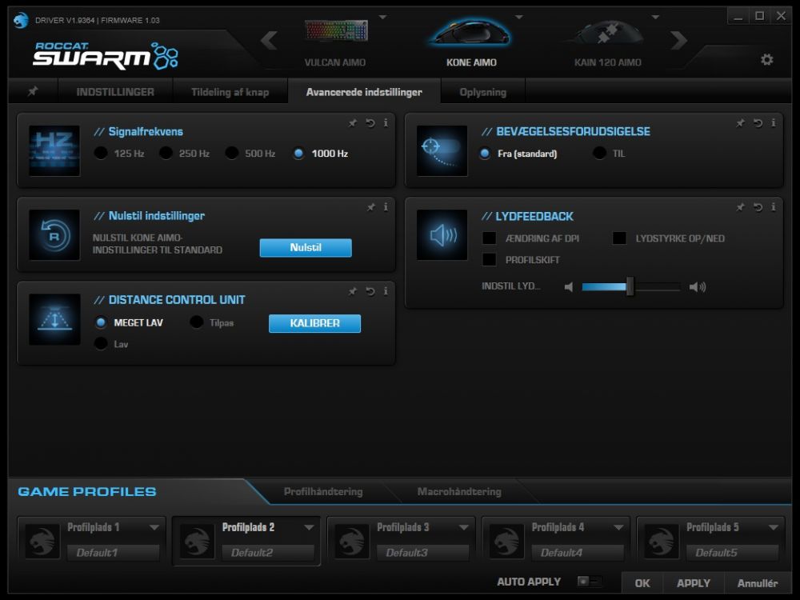Click the Roccat logo in title bar

[x=21, y=20]
